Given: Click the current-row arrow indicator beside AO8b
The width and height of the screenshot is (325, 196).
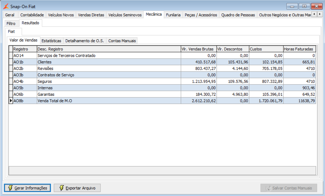Looking at the screenshot, I should pos(11,101).
